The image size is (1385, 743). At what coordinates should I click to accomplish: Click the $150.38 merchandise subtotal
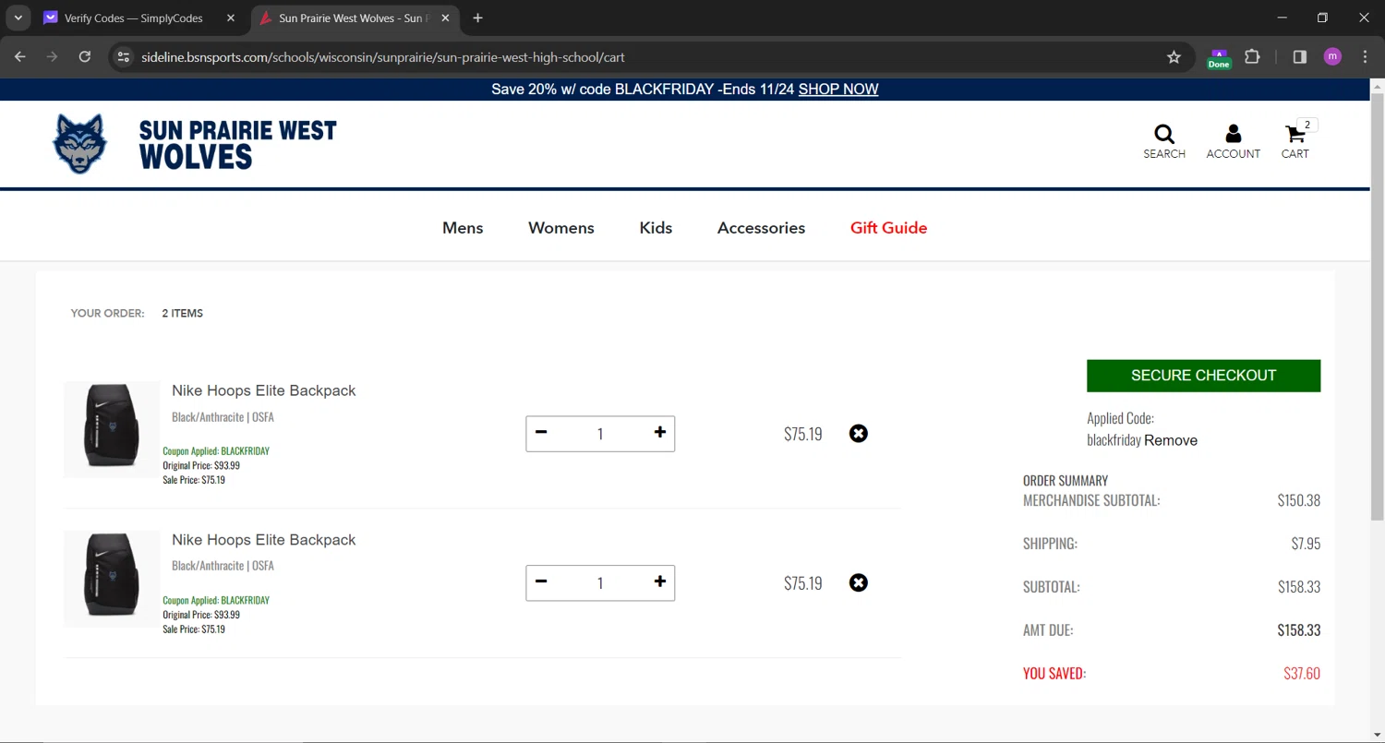click(1298, 500)
